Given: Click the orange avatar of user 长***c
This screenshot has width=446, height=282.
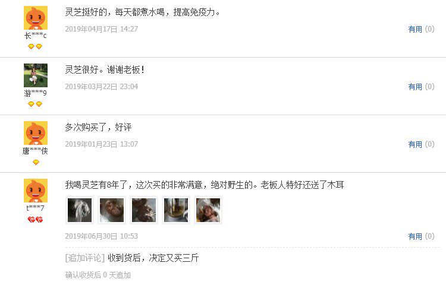Looking at the screenshot, I should click(36, 18).
